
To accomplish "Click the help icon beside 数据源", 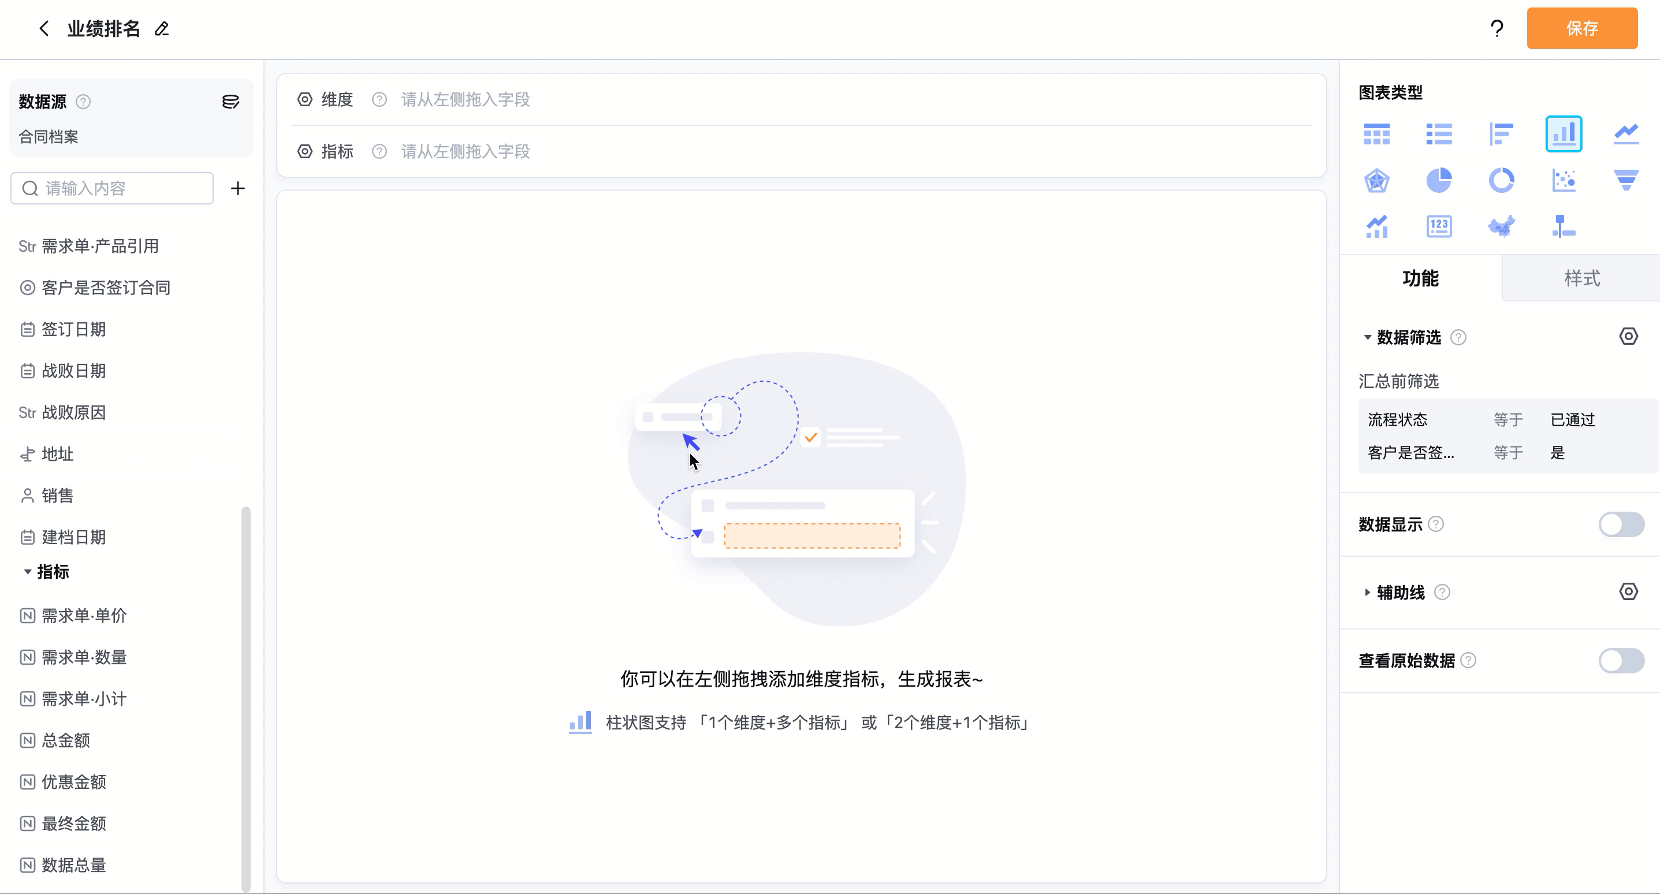I will [x=83, y=102].
